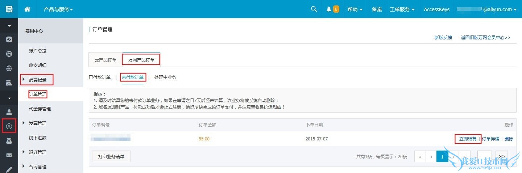Click the 费用中心 sidebar heading
This screenshot has height=173, width=522.
(34, 31)
